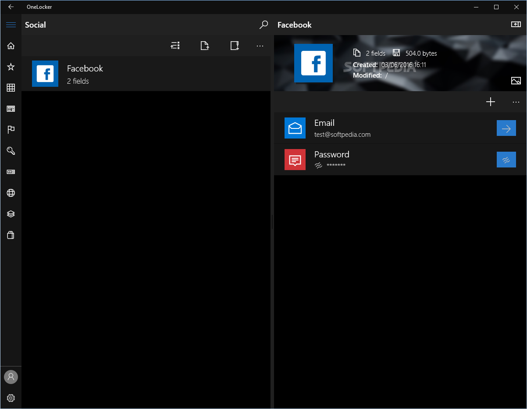Viewport: 527px width, 409px height.
Task: Click the 'Modified:' label in the header
Action: 367,75
